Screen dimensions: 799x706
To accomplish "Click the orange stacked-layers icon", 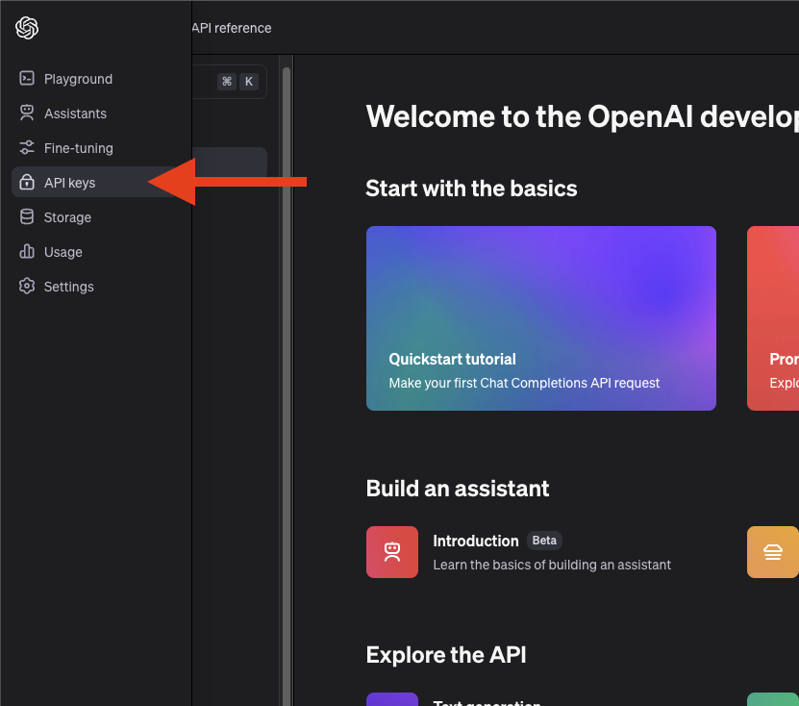I will [x=773, y=552].
